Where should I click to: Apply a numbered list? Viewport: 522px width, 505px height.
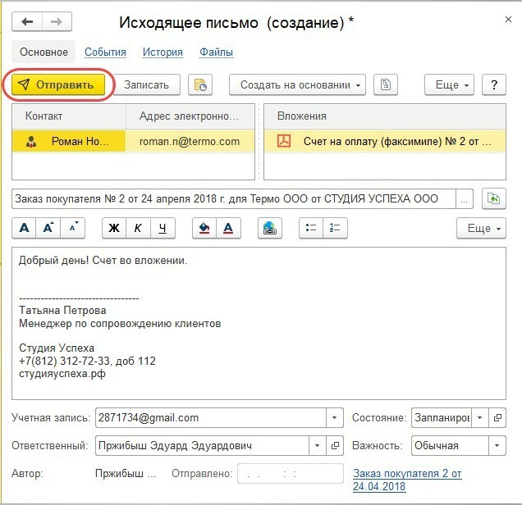click(335, 228)
